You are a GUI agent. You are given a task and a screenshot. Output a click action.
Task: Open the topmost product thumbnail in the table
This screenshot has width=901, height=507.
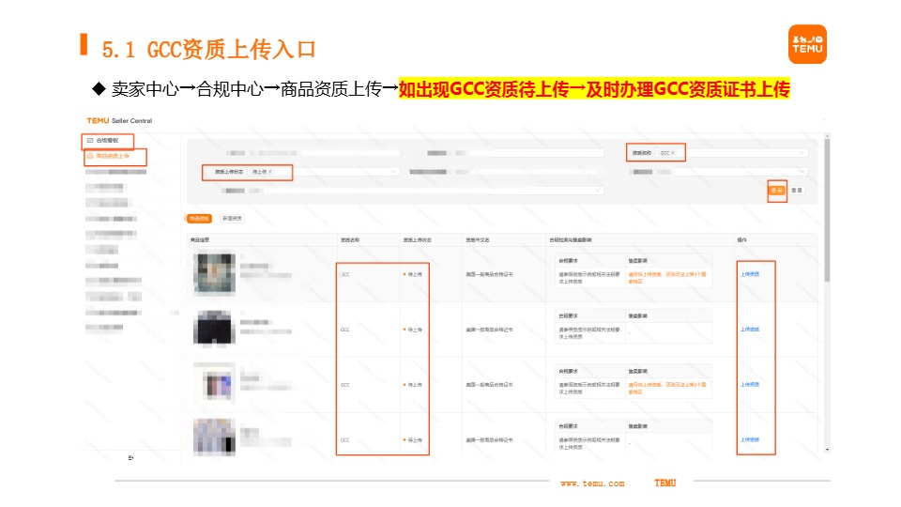[214, 273]
